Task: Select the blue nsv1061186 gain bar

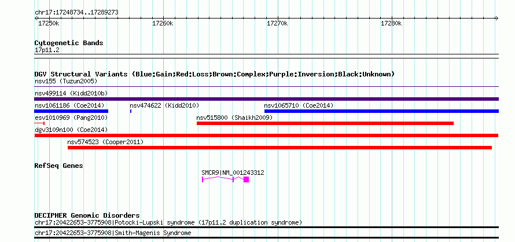Action: pos(71,111)
